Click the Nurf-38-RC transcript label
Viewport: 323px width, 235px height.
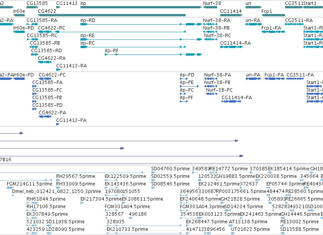[x=217, y=35]
